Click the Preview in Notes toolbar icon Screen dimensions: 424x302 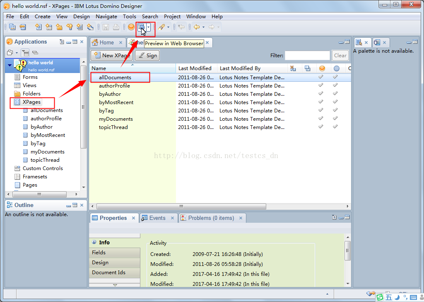tap(131, 27)
